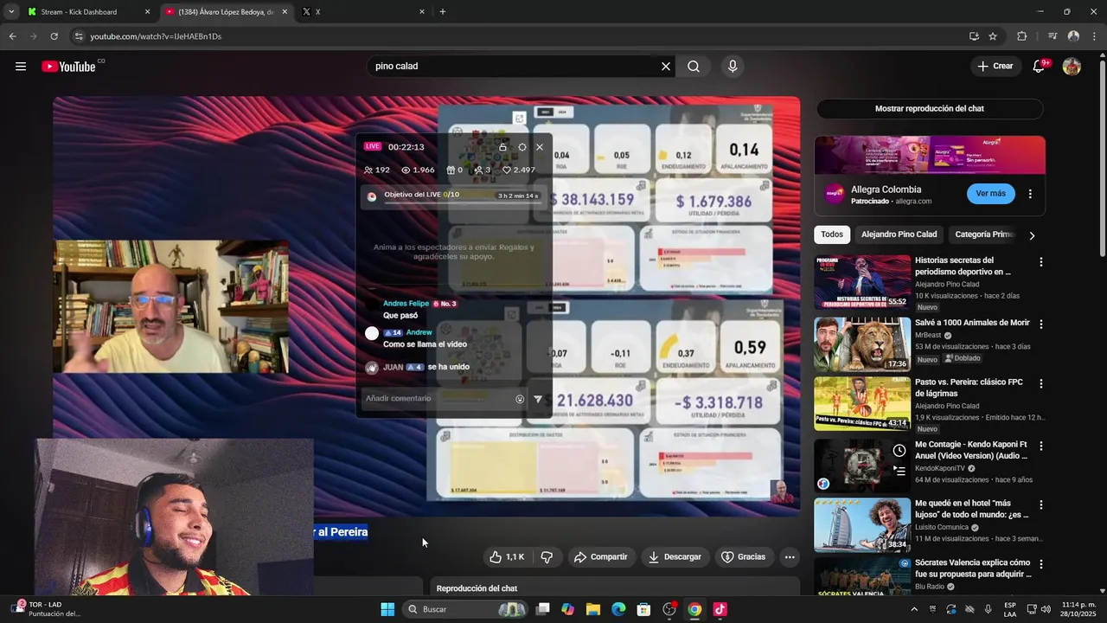Add Me Contagie to queue
This screenshot has height=623, width=1107.
pyautogui.click(x=899, y=472)
